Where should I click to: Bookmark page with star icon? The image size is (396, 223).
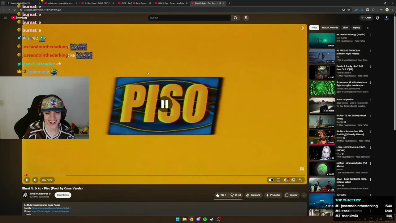[349, 10]
